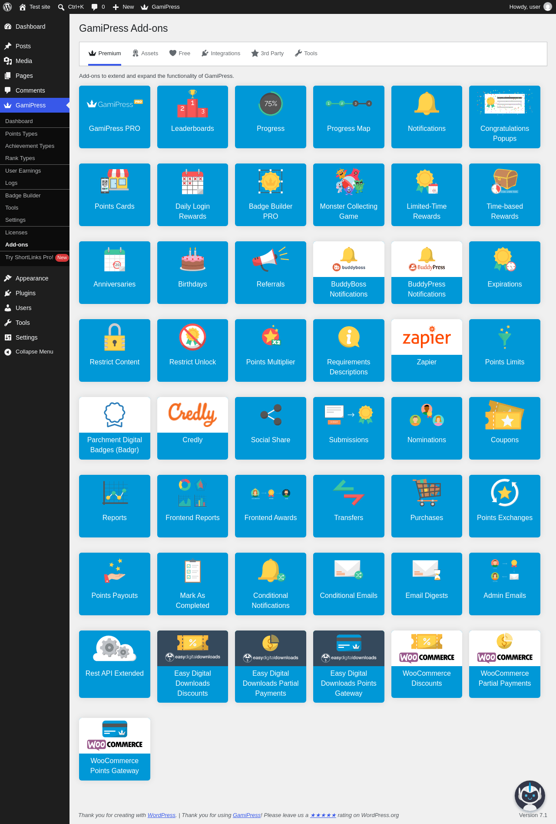Viewport: 556px width, 824px height.
Task: Click the Zapier logo
Action: coord(427,337)
